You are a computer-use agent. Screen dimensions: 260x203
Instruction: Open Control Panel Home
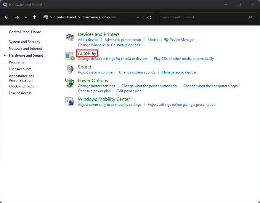(x=25, y=32)
